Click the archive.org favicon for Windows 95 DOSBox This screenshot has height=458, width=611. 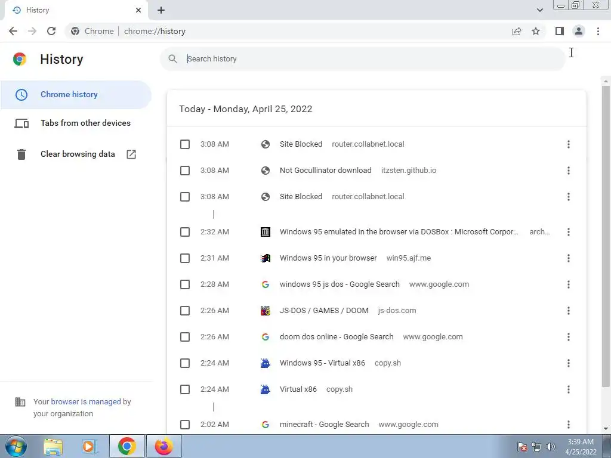tap(266, 232)
